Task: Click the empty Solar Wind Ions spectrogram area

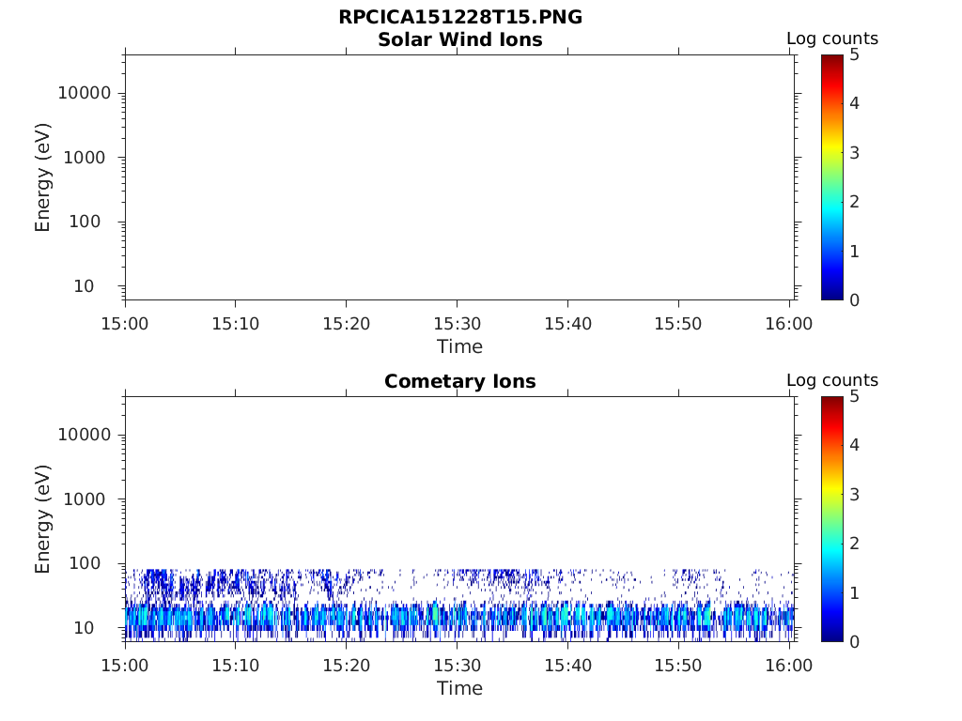Action: (x=460, y=177)
